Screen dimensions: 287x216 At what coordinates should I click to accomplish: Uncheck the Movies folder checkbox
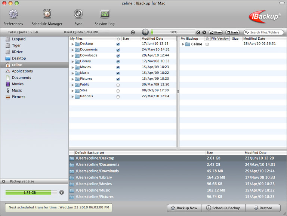pos(118,67)
